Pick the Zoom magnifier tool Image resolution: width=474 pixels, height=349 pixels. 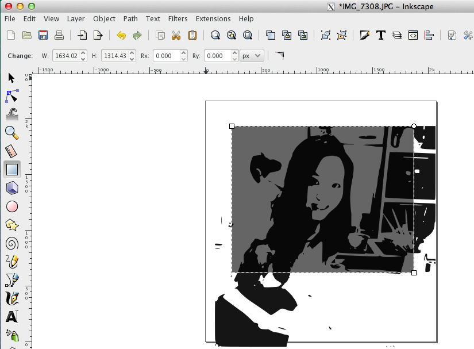[x=12, y=133]
